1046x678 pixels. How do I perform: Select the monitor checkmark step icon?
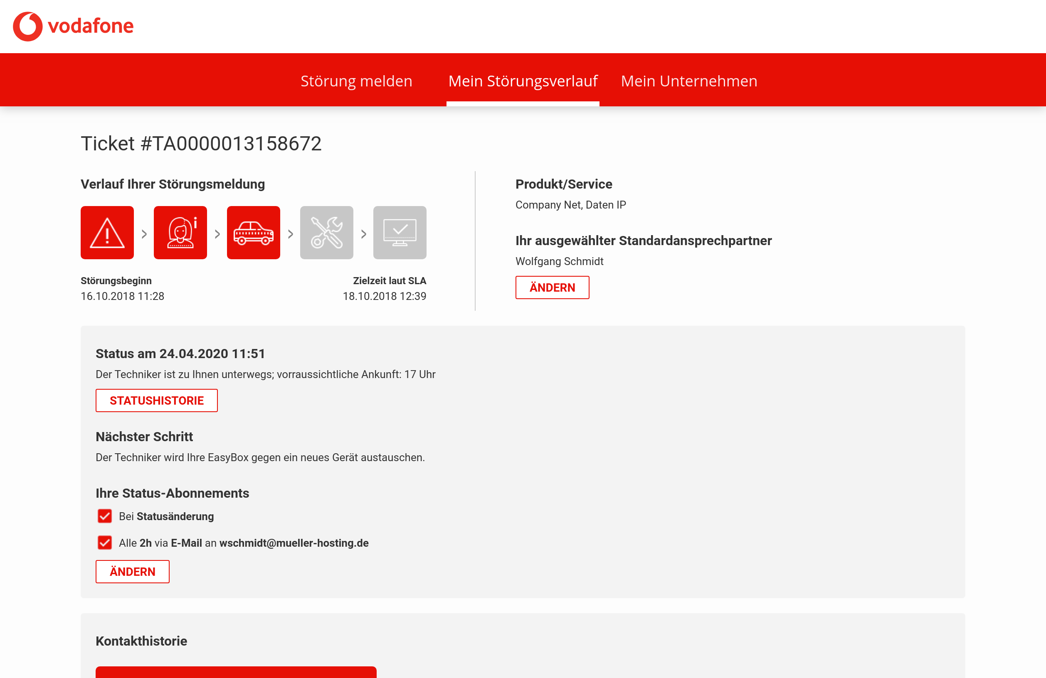tap(400, 233)
